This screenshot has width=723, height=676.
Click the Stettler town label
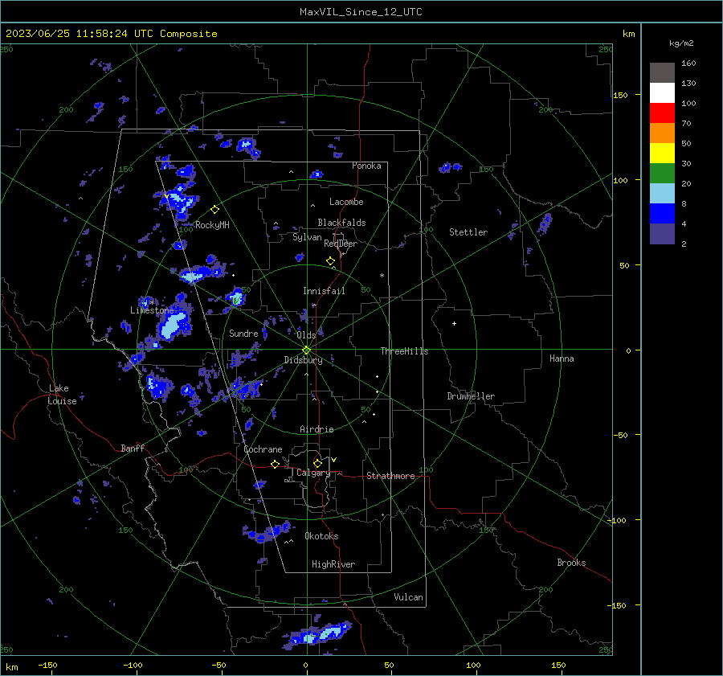[x=468, y=232]
